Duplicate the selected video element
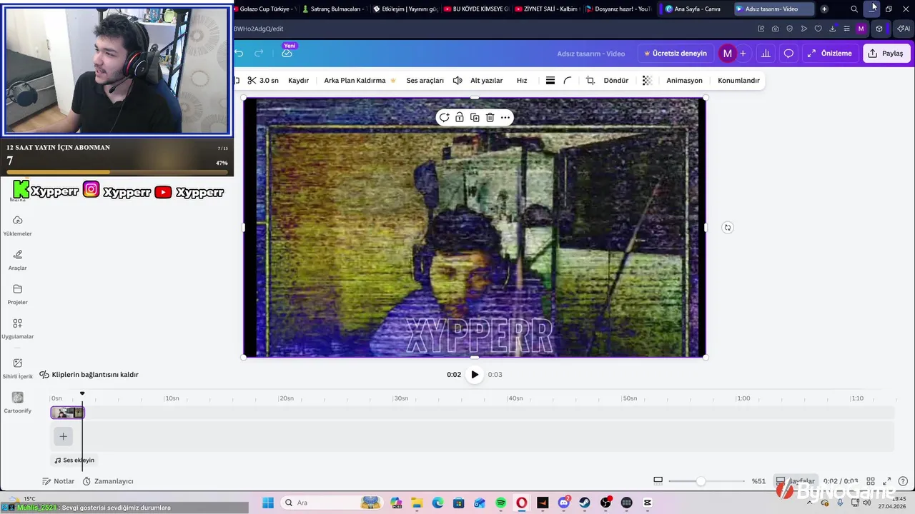This screenshot has width=915, height=514. coord(475,118)
